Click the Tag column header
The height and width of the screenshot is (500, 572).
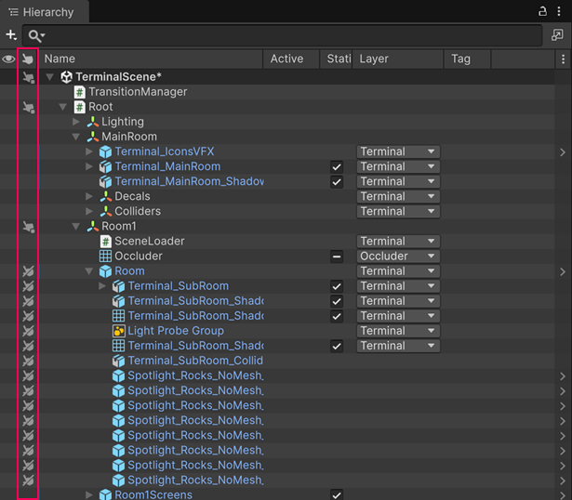pos(467,59)
